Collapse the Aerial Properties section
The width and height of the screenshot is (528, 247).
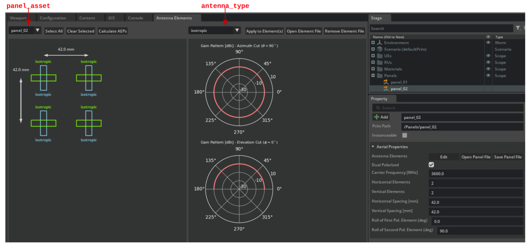[x=372, y=146]
